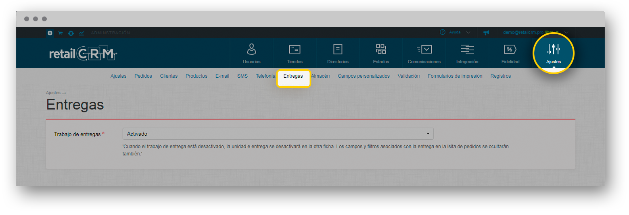Viewport: 629px width, 215px height.
Task: Open the Usuarios section
Action: [251, 54]
